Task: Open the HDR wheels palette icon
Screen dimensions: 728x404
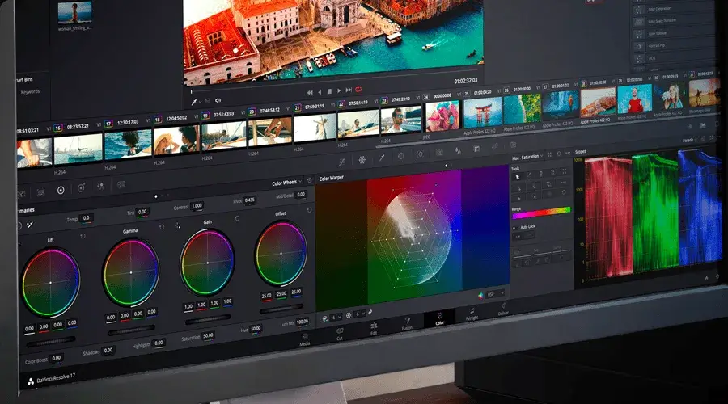Action: point(81,187)
